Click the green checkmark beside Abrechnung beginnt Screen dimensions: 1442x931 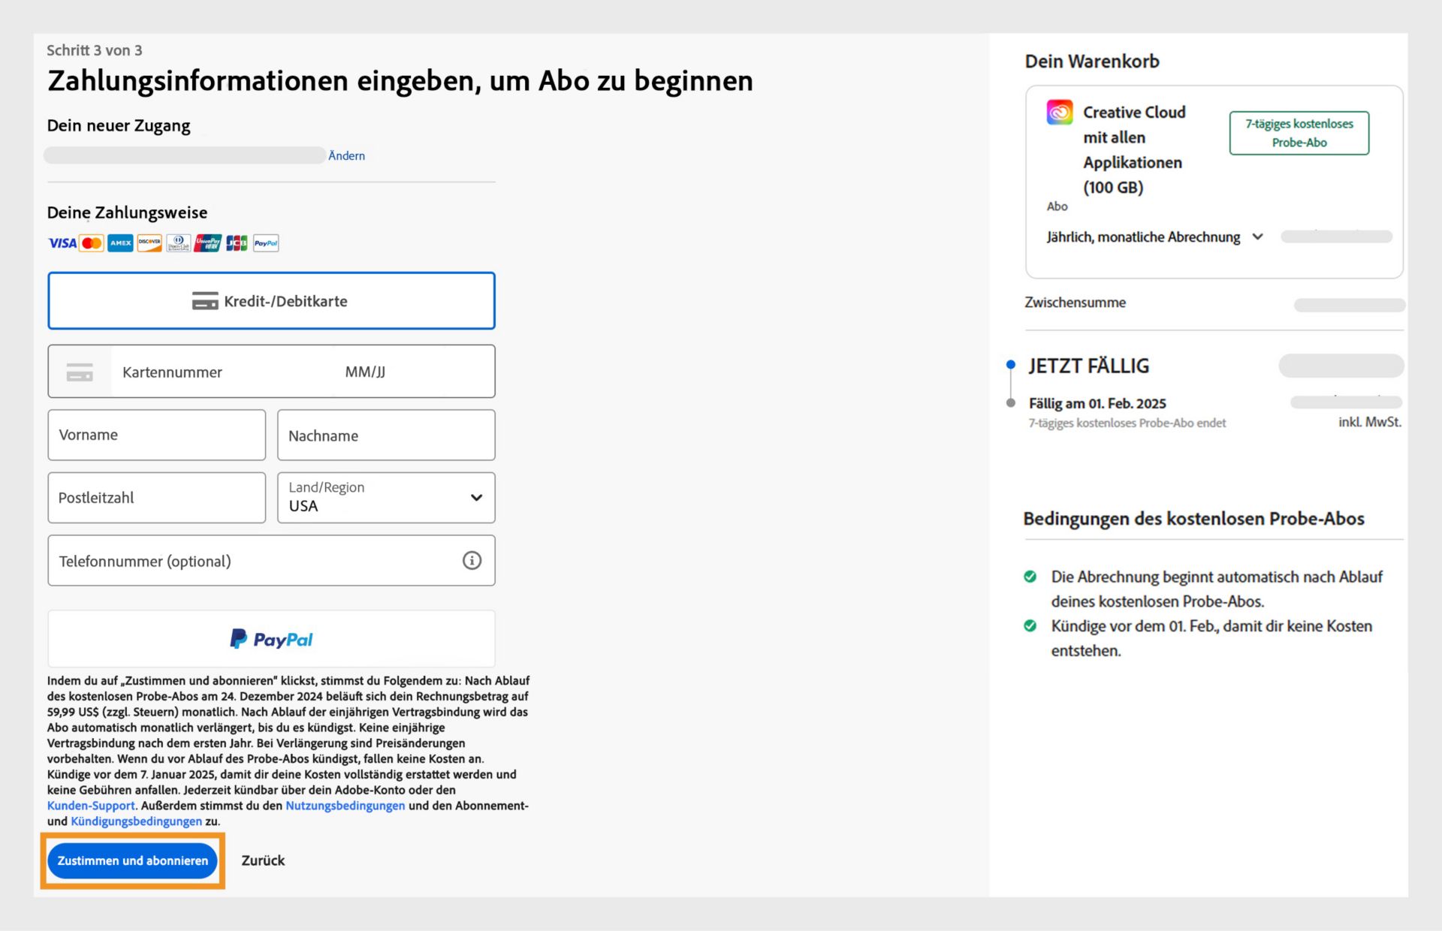[1030, 577]
